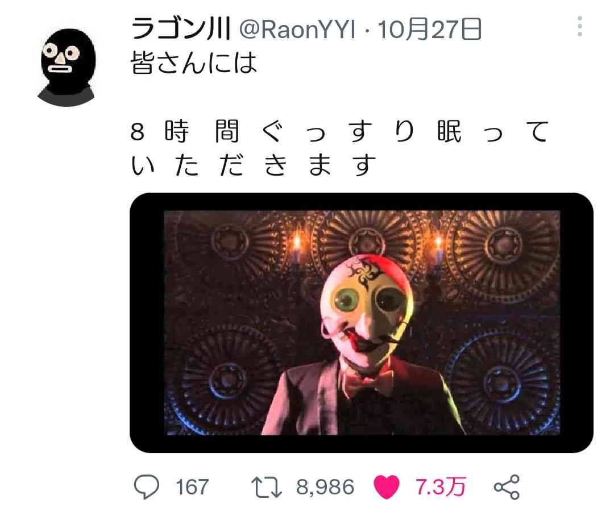Open the share icon

point(507,487)
